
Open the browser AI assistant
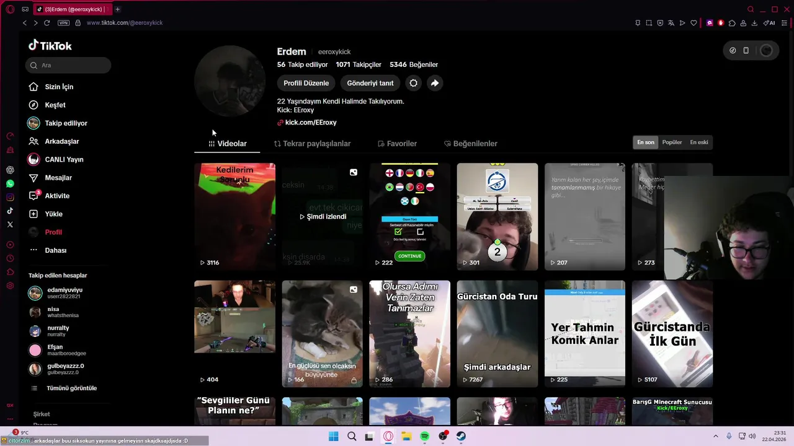click(x=769, y=23)
